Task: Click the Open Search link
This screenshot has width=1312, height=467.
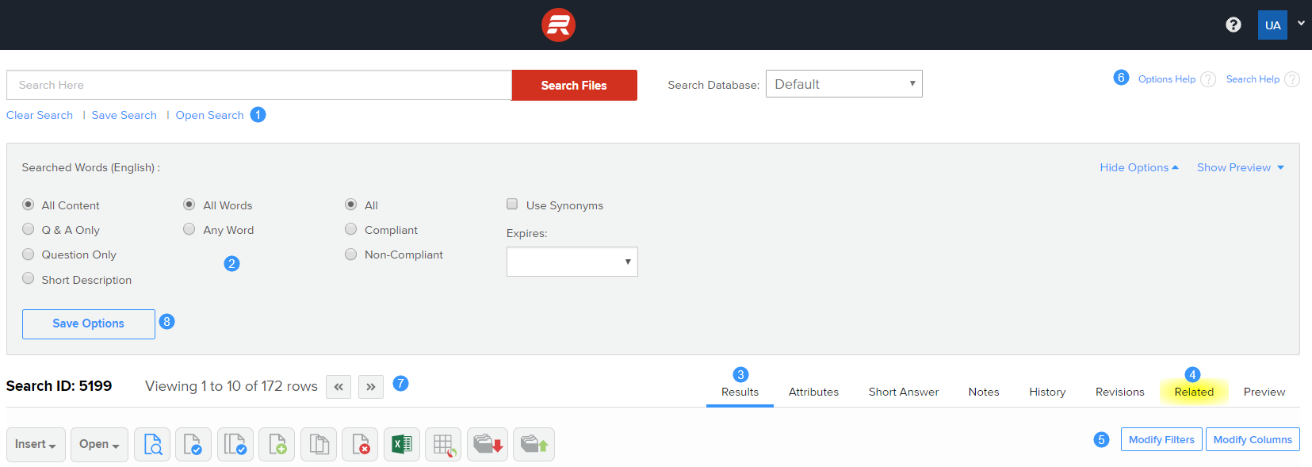Action: 209,115
